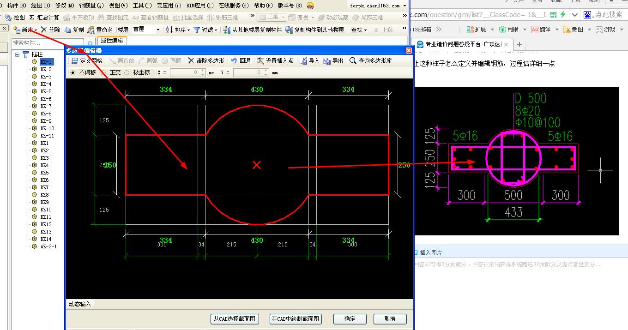The image size is (628, 330).
Task: Click the Y coordinate input field
Action: [251, 72]
